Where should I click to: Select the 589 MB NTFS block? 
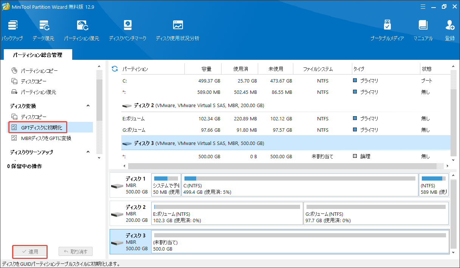tap(434, 185)
